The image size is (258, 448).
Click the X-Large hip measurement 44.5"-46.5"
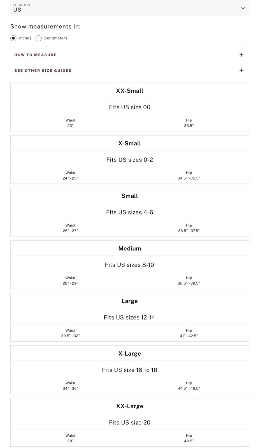189,388
